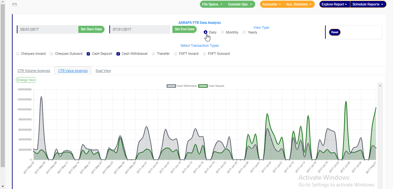Select the Daily view radio button
The width and height of the screenshot is (393, 189).
coord(206,32)
